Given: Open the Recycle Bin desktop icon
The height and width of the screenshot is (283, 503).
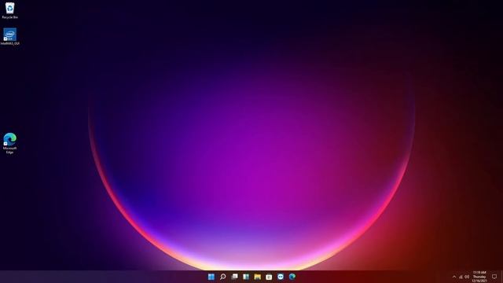Looking at the screenshot, I should click(x=10, y=10).
